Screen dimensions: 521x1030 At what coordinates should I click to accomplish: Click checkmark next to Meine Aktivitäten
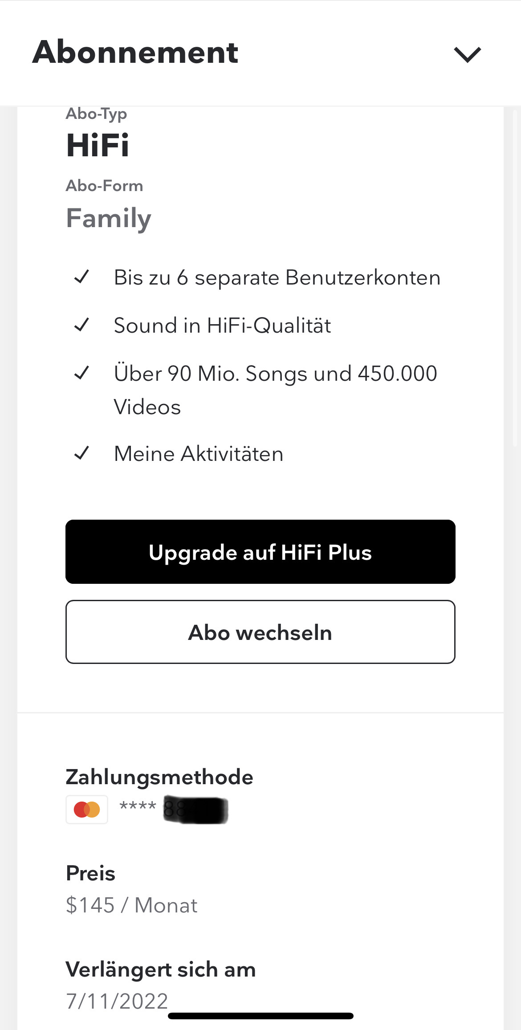click(x=82, y=453)
